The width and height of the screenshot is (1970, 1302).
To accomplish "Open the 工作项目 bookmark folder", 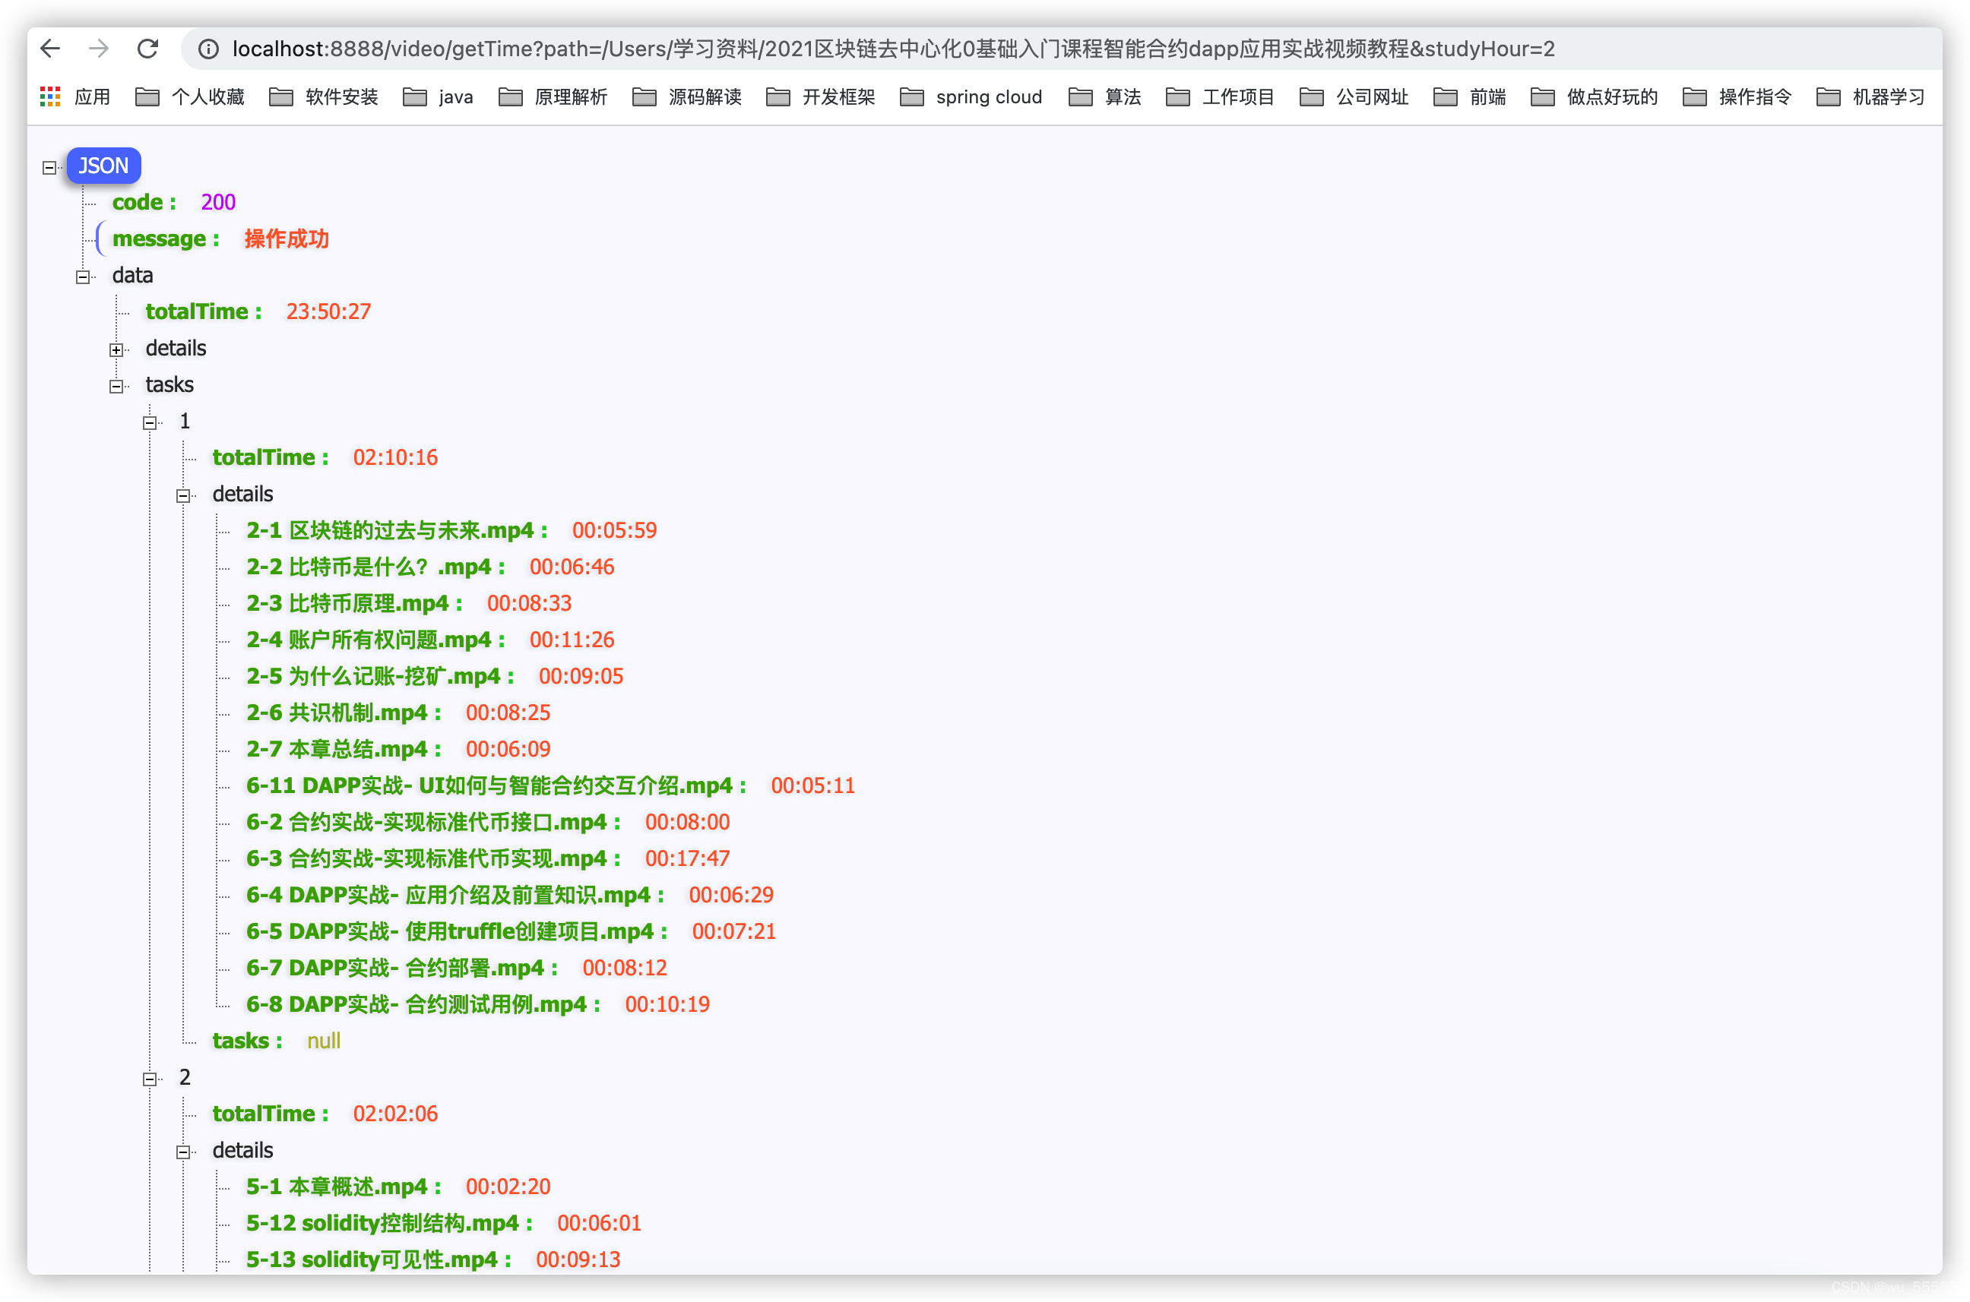I will [x=1221, y=97].
